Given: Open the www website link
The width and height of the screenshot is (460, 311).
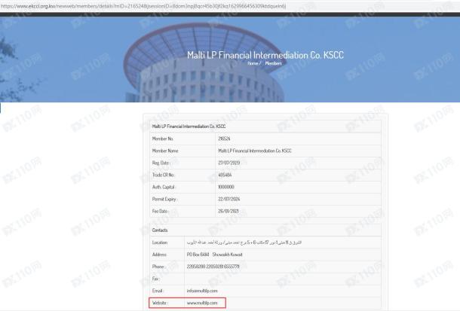Looking at the screenshot, I should (202, 303).
